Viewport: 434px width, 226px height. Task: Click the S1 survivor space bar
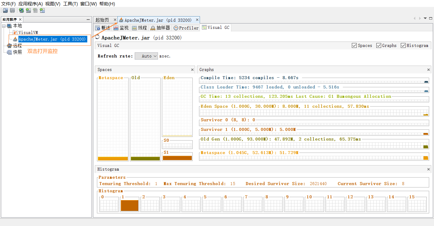[177, 158]
